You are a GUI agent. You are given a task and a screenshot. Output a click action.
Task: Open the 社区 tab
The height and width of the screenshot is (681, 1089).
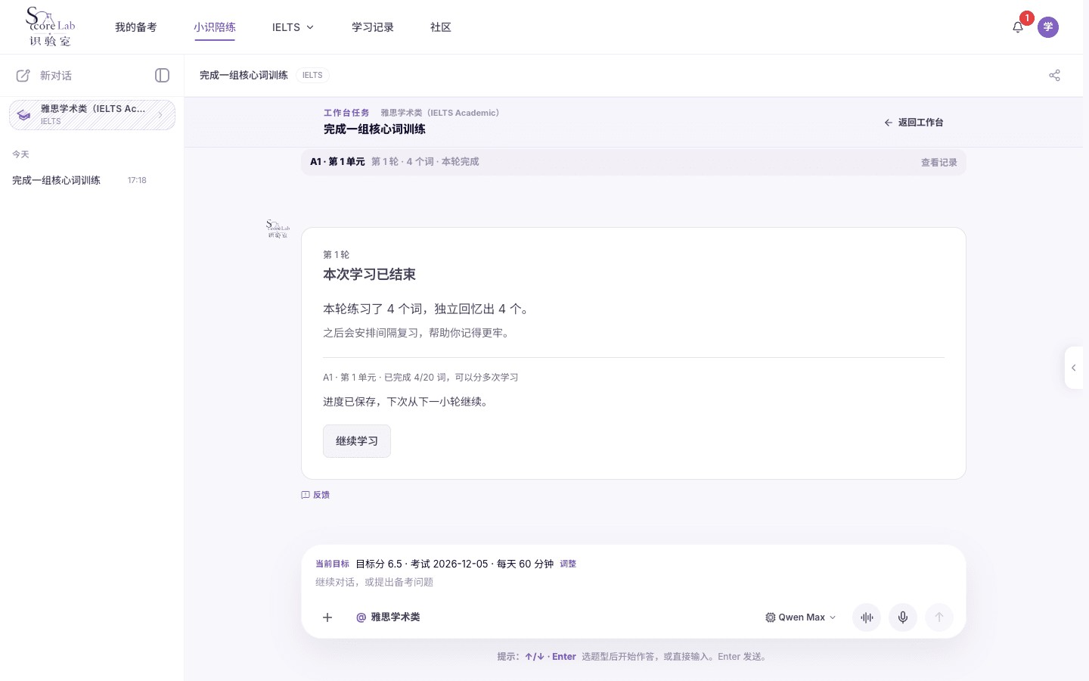(441, 27)
